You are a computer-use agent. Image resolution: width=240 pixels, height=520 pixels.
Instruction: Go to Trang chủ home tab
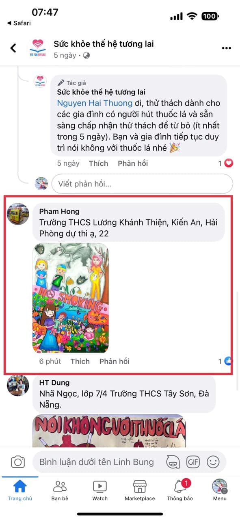pos(20,490)
